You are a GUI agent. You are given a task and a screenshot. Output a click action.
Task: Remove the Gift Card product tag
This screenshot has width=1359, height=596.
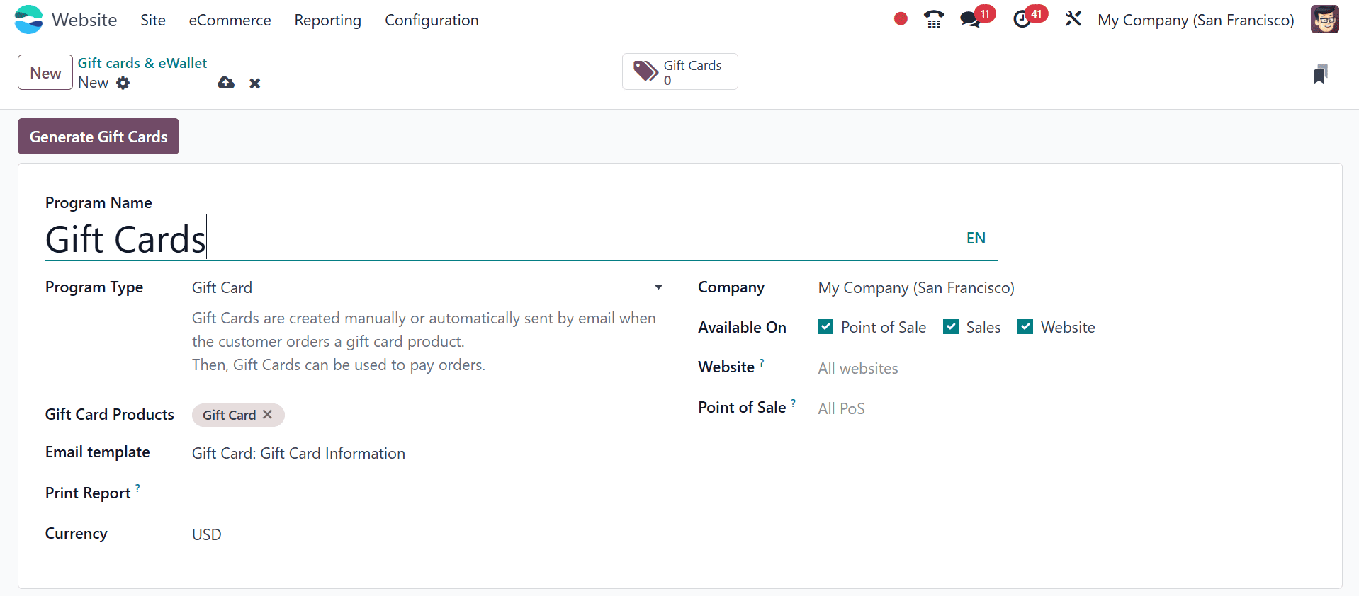267,415
